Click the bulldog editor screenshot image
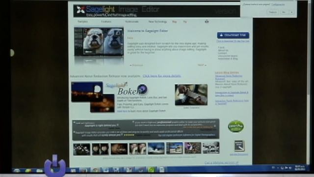 pos(99,41)
